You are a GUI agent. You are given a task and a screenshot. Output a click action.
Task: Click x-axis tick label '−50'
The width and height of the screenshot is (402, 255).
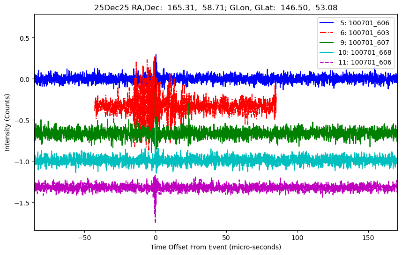coord(84,238)
